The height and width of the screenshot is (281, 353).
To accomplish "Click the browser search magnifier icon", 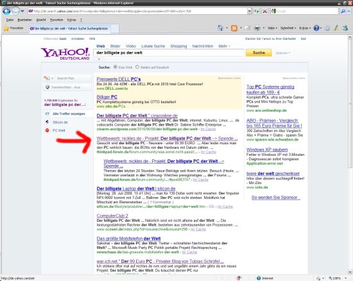I will click(x=343, y=11).
